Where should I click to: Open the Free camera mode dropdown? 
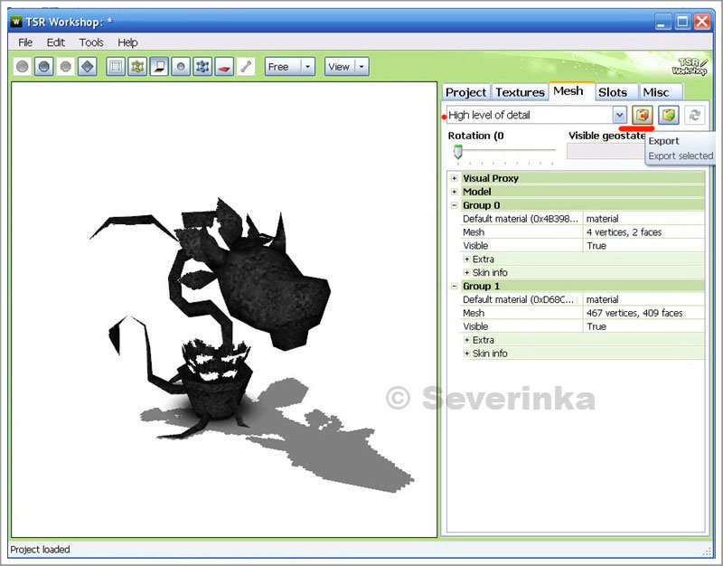307,67
